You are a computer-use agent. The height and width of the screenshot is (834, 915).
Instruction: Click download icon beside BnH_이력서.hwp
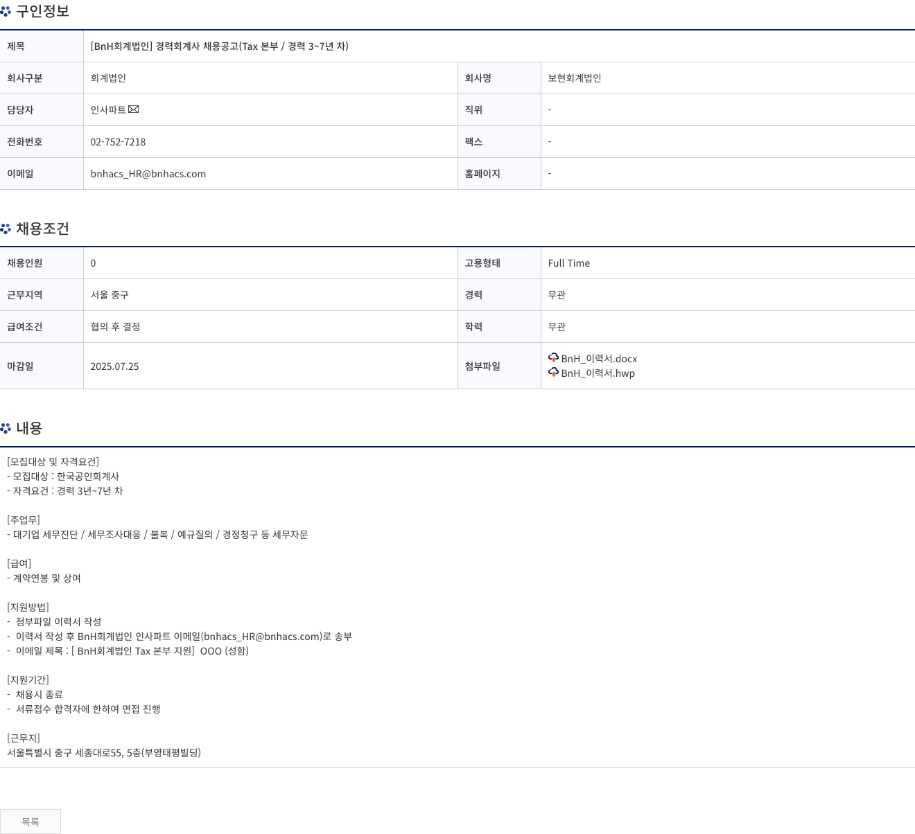(553, 372)
